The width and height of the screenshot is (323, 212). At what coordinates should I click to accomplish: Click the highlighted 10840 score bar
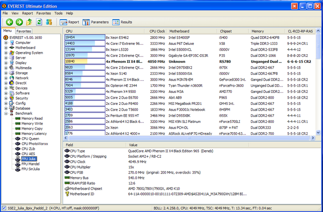tap(85, 61)
